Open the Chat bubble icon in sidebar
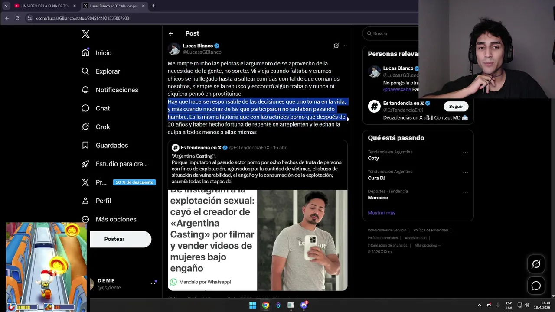 pos(85,108)
